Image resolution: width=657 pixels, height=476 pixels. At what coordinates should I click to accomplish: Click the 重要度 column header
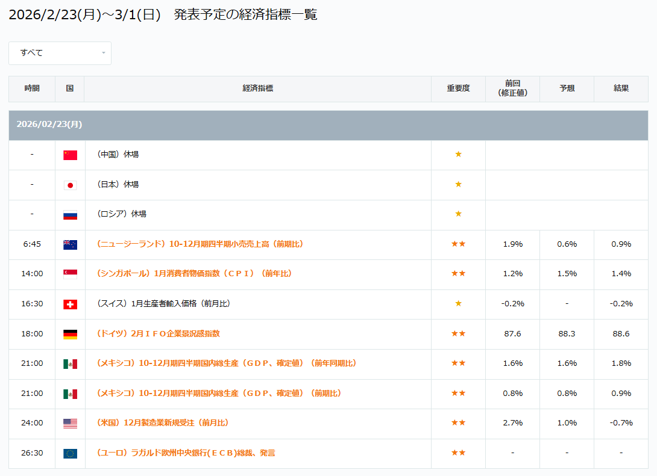point(458,88)
